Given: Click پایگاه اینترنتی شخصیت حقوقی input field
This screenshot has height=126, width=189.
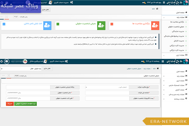Looking at the screenshot, I should click(28, 87).
